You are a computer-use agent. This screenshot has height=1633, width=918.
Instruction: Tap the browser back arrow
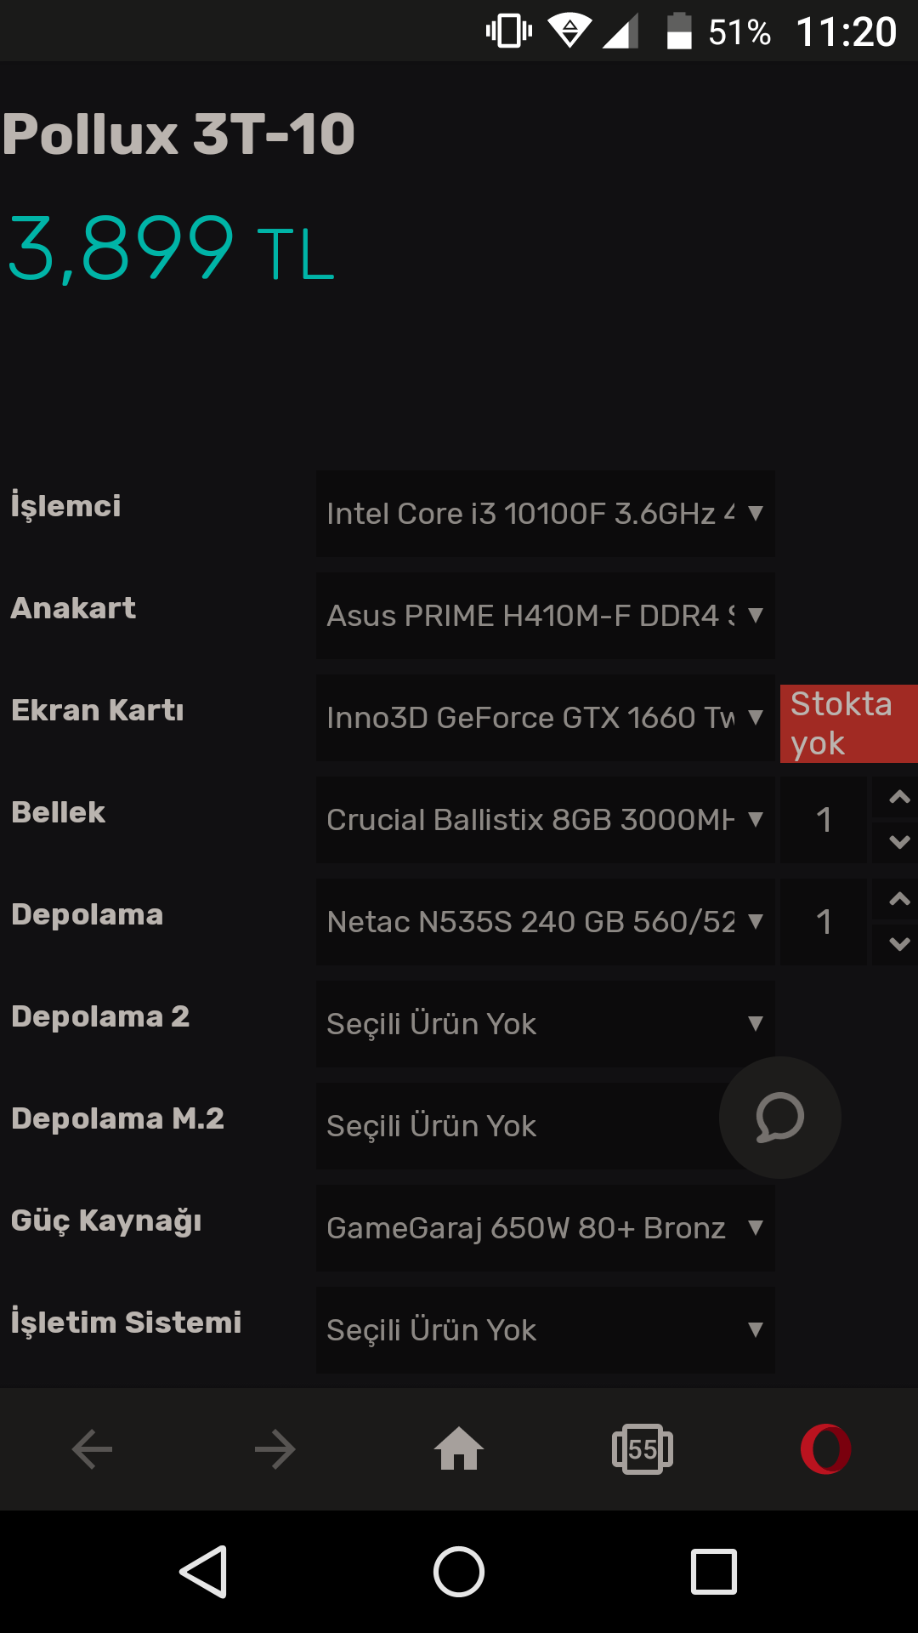92,1449
